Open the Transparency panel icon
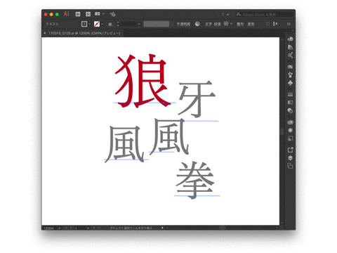Viewport: 337px width, 253px height. (290, 110)
